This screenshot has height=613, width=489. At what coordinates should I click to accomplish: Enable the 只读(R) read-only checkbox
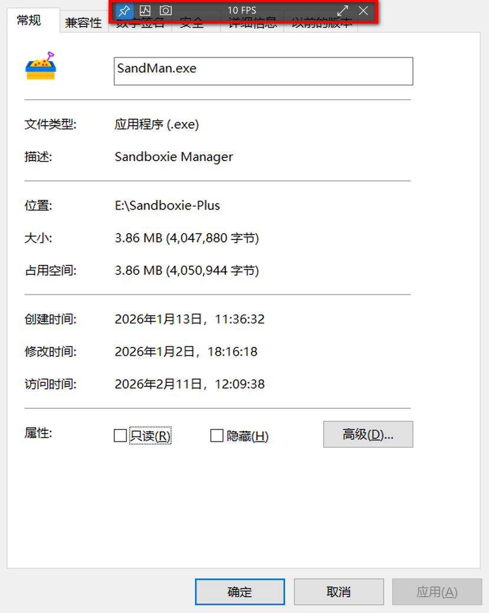coord(120,436)
